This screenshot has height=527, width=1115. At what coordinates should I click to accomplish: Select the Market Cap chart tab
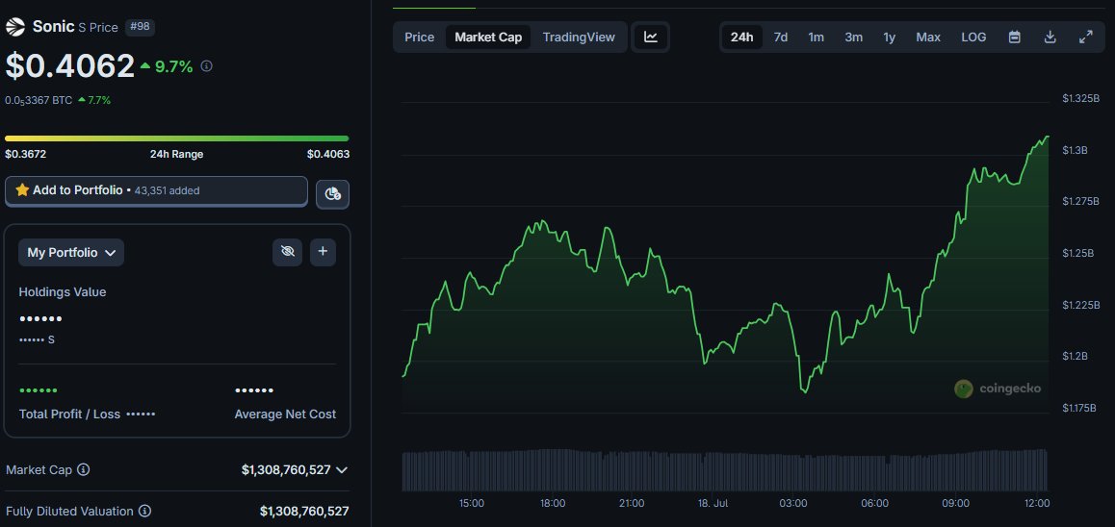click(488, 37)
